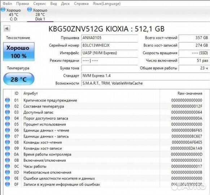Click the Хорошо 100 % health status button
The image size is (210, 195).
click(x=19, y=52)
